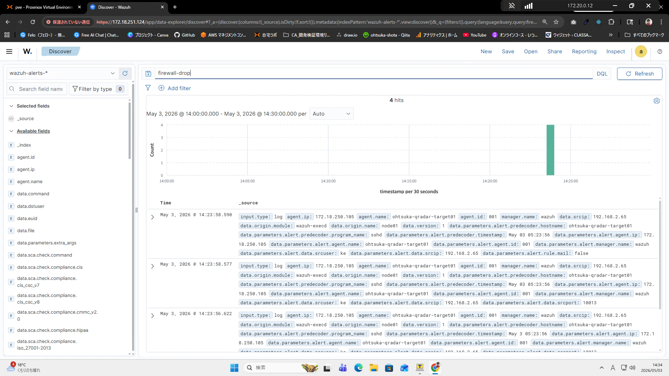
Task: Open the filter options funnel icon
Action: click(148, 88)
